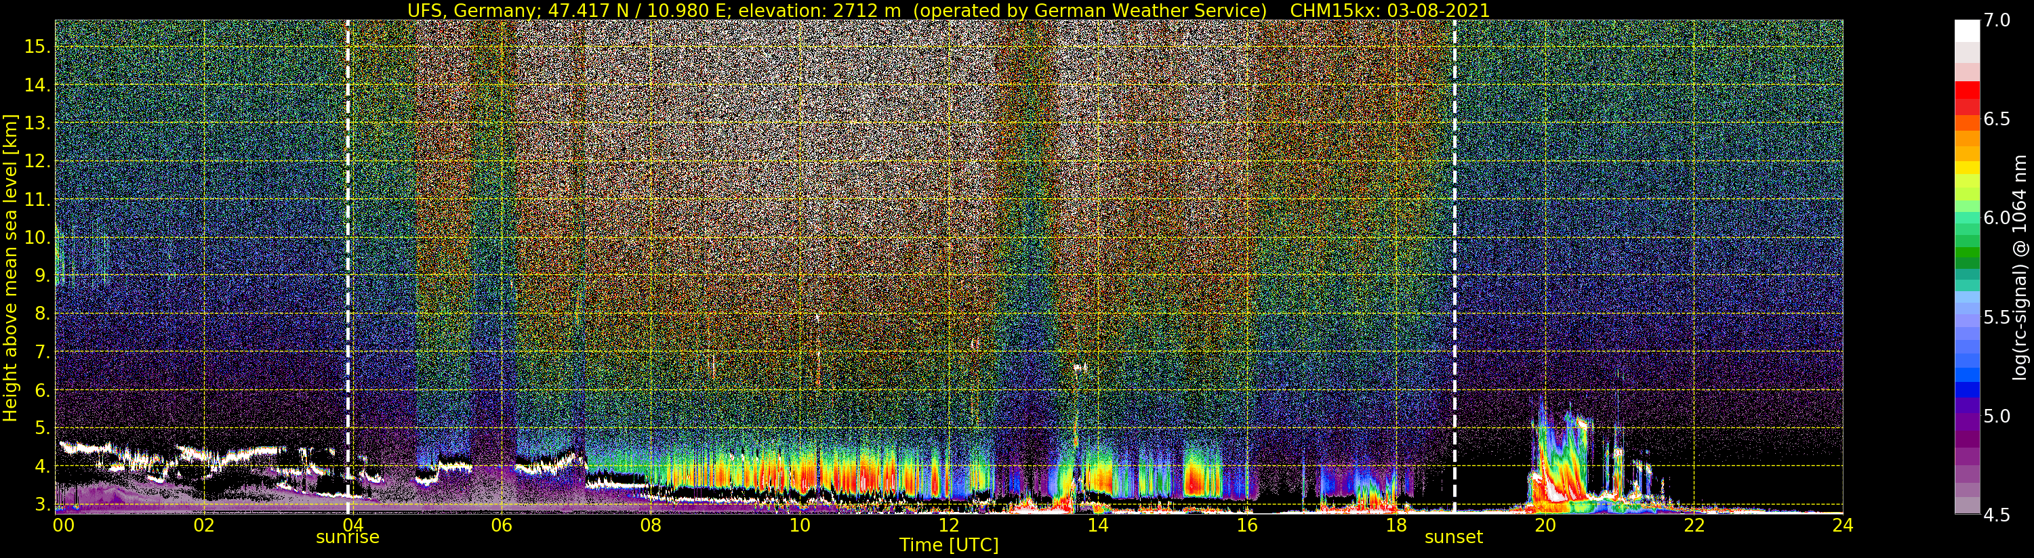Screen dimensions: 2034x558
Task: Click the '15.' height axis tick label
Action: click(x=37, y=47)
